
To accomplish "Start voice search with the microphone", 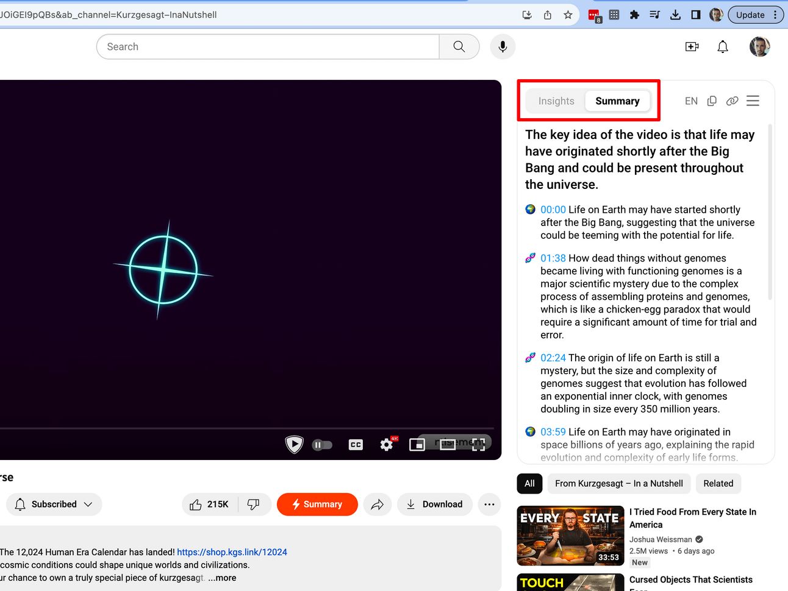I will pos(503,46).
